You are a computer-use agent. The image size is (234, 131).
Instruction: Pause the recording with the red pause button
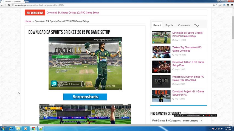207,115
